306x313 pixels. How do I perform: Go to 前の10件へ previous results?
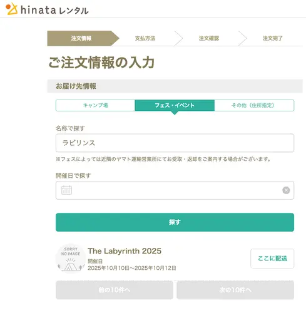tap(115, 290)
